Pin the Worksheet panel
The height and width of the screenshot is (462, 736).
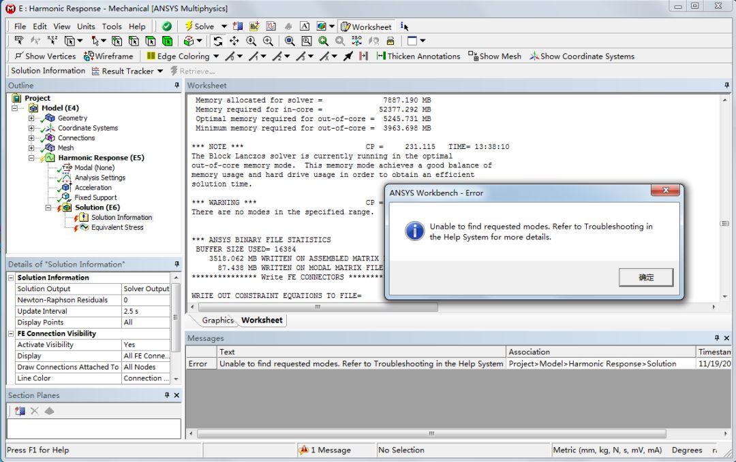coord(726,85)
